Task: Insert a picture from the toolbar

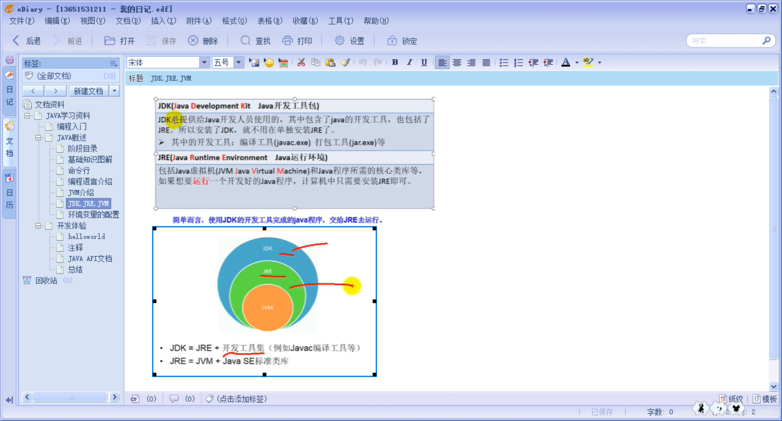Action: coord(254,62)
